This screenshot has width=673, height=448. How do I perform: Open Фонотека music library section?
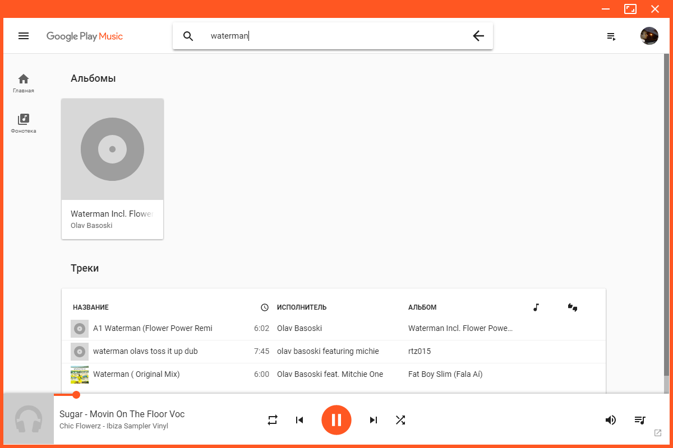point(24,123)
